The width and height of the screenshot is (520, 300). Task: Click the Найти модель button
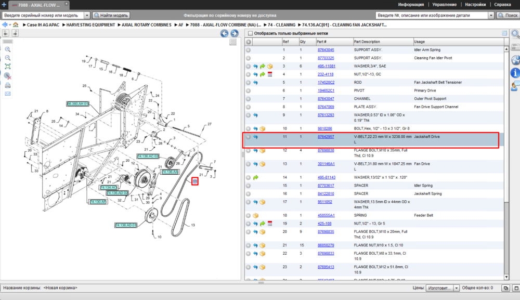click(x=111, y=15)
